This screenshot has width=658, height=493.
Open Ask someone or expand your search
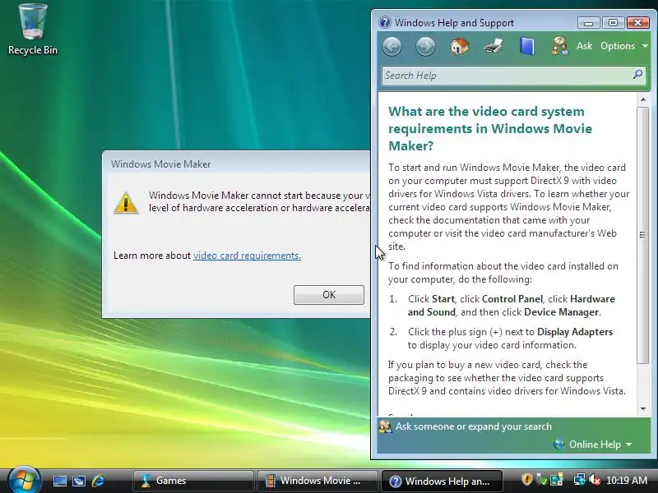tap(474, 426)
